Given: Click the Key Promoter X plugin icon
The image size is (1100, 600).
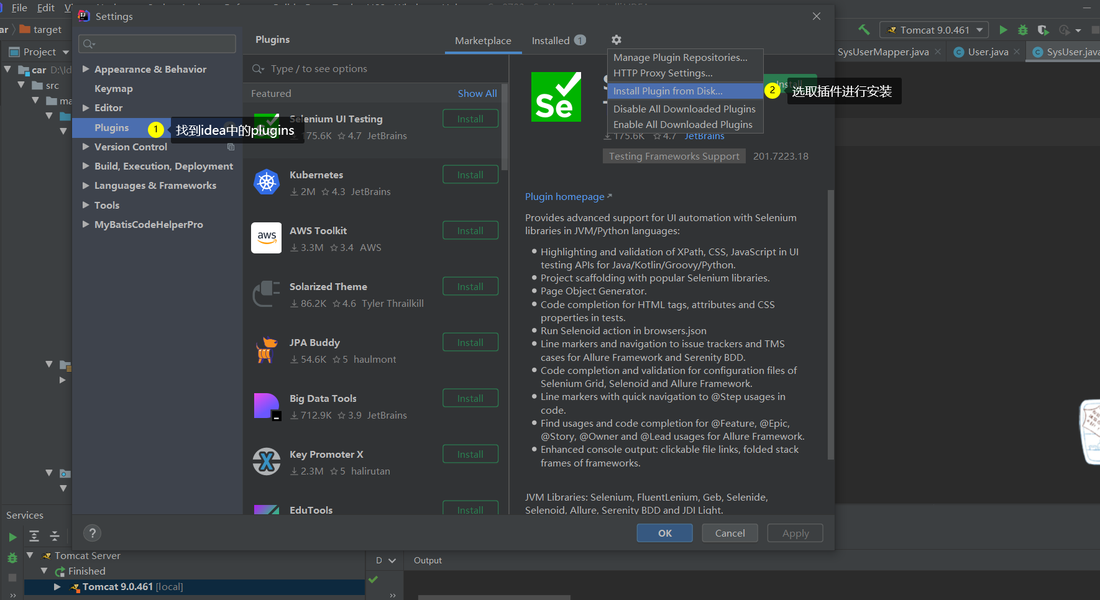Looking at the screenshot, I should [267, 461].
